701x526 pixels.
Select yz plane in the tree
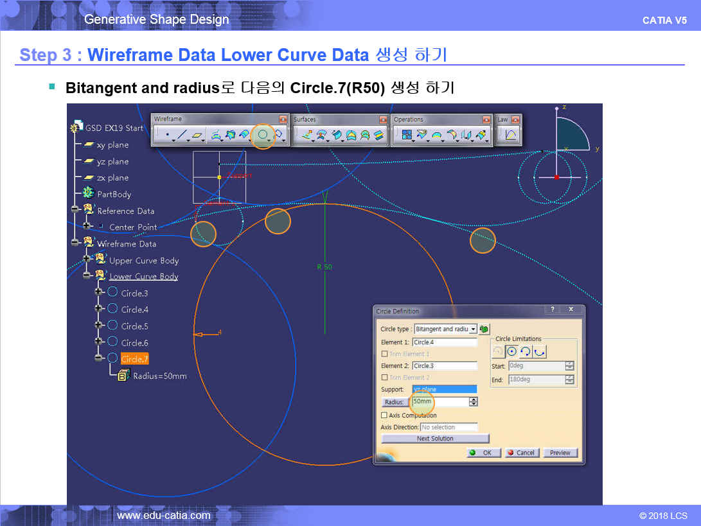[x=112, y=162]
